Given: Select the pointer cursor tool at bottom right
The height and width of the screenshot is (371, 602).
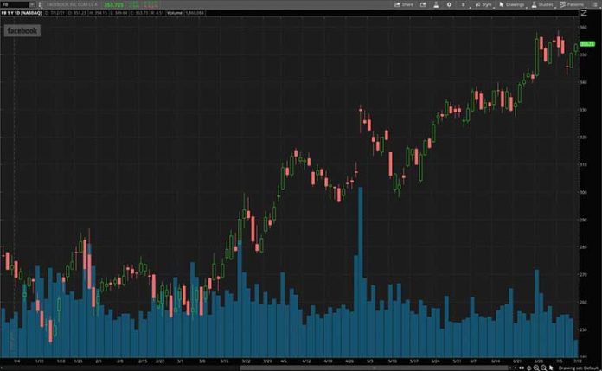Looking at the screenshot, I should (x=551, y=367).
